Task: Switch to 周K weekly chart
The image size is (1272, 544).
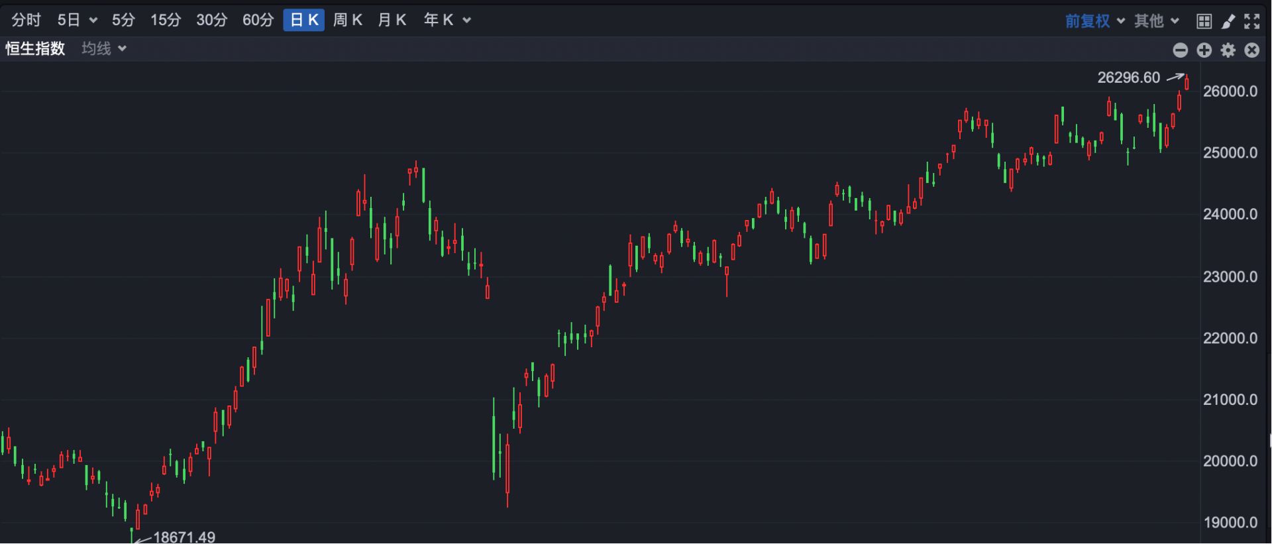Action: (x=348, y=21)
